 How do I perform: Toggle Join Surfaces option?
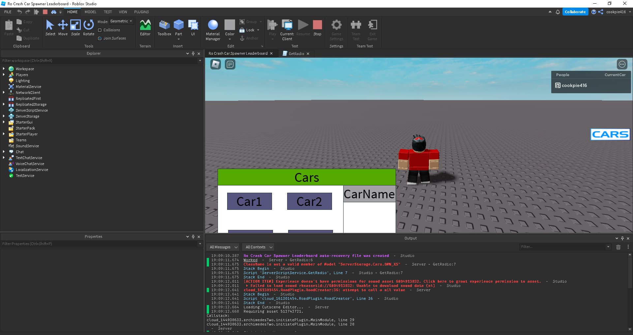click(100, 38)
